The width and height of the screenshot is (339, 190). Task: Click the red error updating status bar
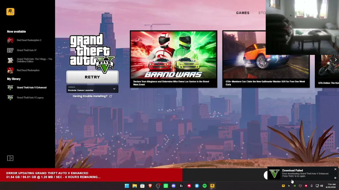coord(91,175)
